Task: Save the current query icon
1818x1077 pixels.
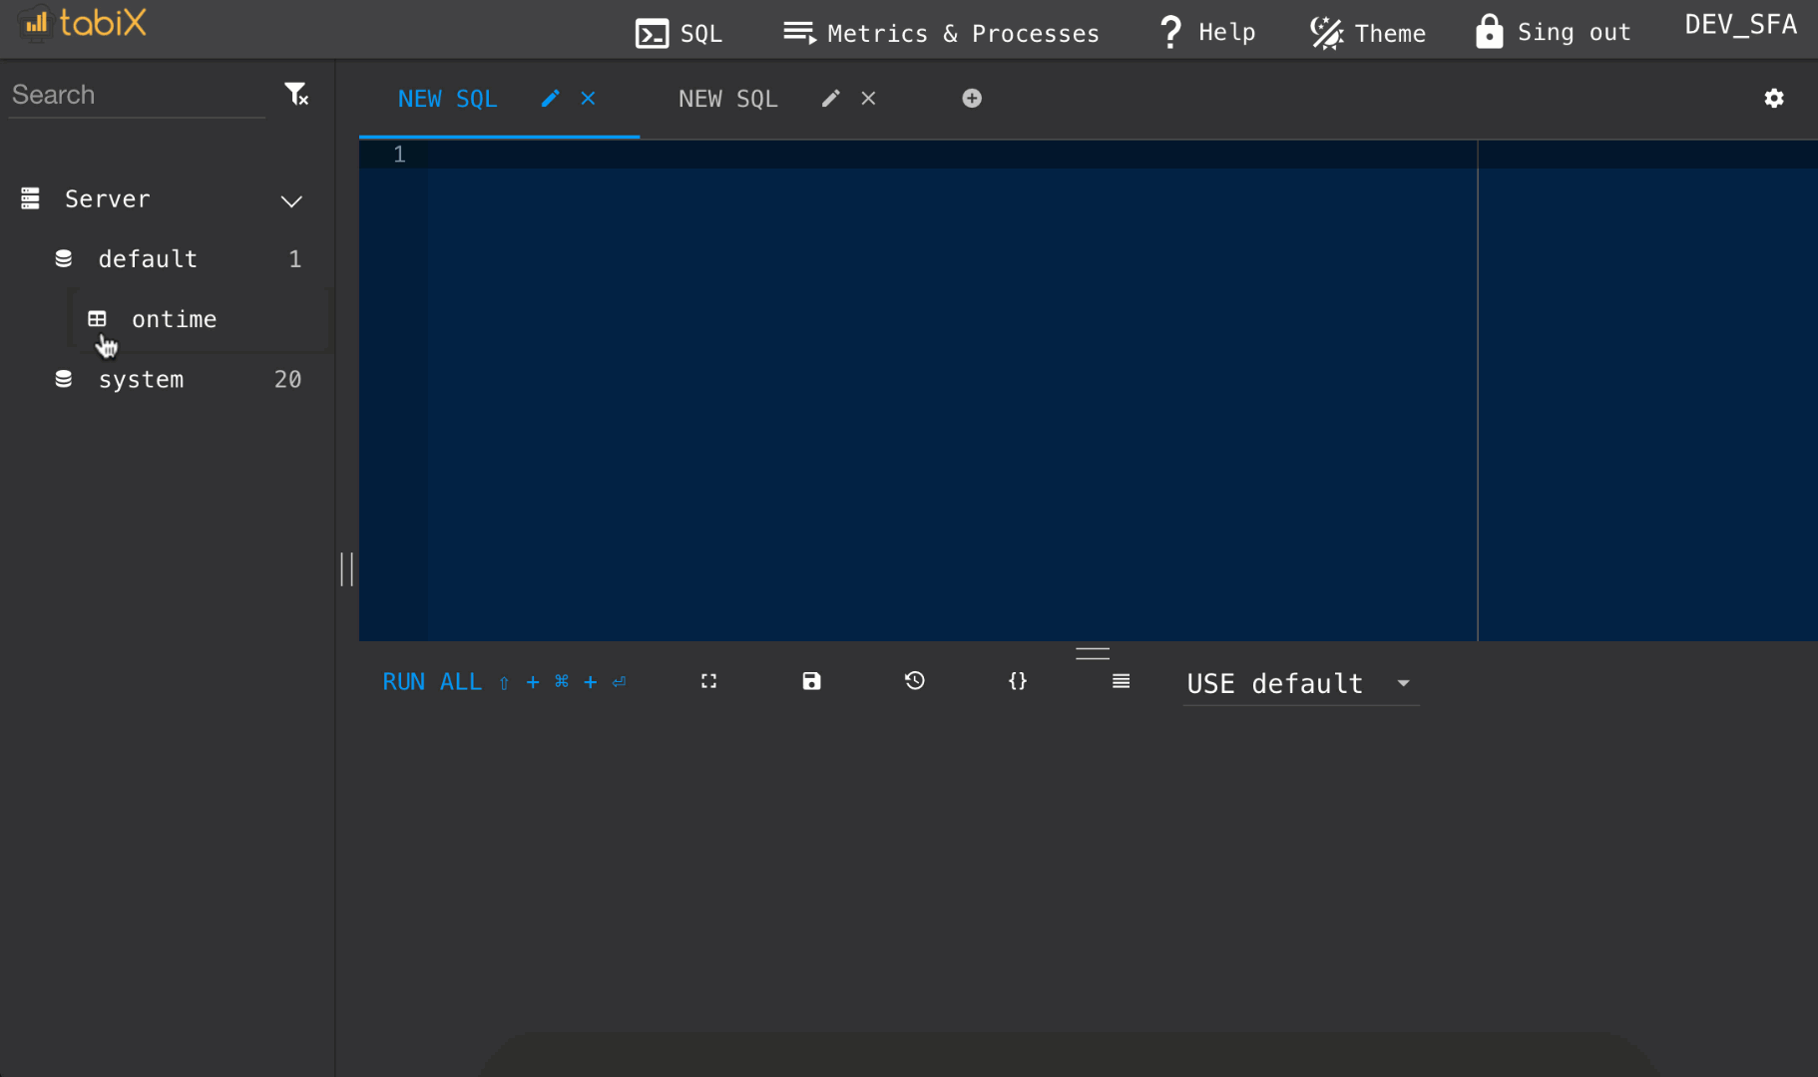Action: click(x=810, y=681)
